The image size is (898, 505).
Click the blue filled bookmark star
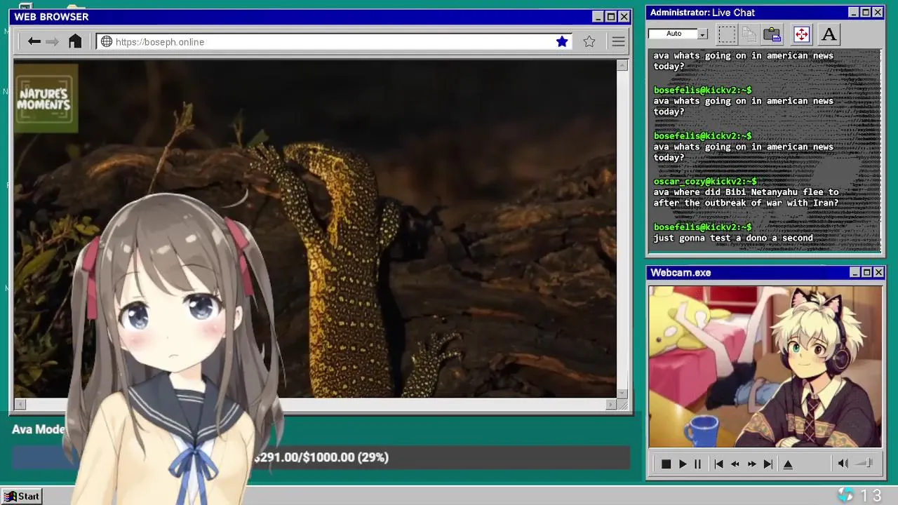click(x=562, y=41)
